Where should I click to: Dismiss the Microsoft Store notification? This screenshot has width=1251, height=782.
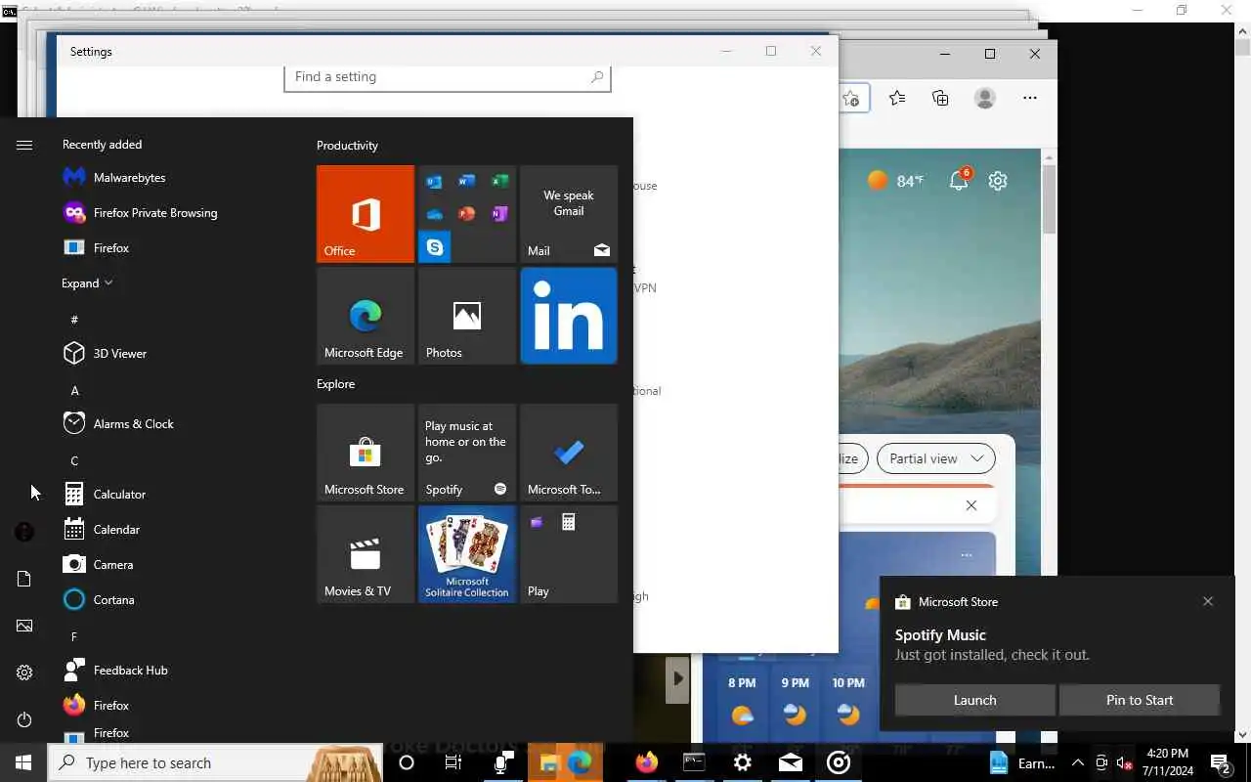(1208, 601)
